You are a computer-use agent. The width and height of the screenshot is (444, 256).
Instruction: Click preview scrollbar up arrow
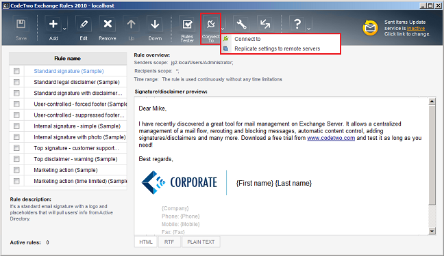coord(432,102)
